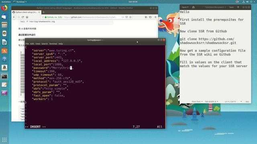Open the system volume indicator
Viewport: 257px width, 144px height.
(247, 2)
